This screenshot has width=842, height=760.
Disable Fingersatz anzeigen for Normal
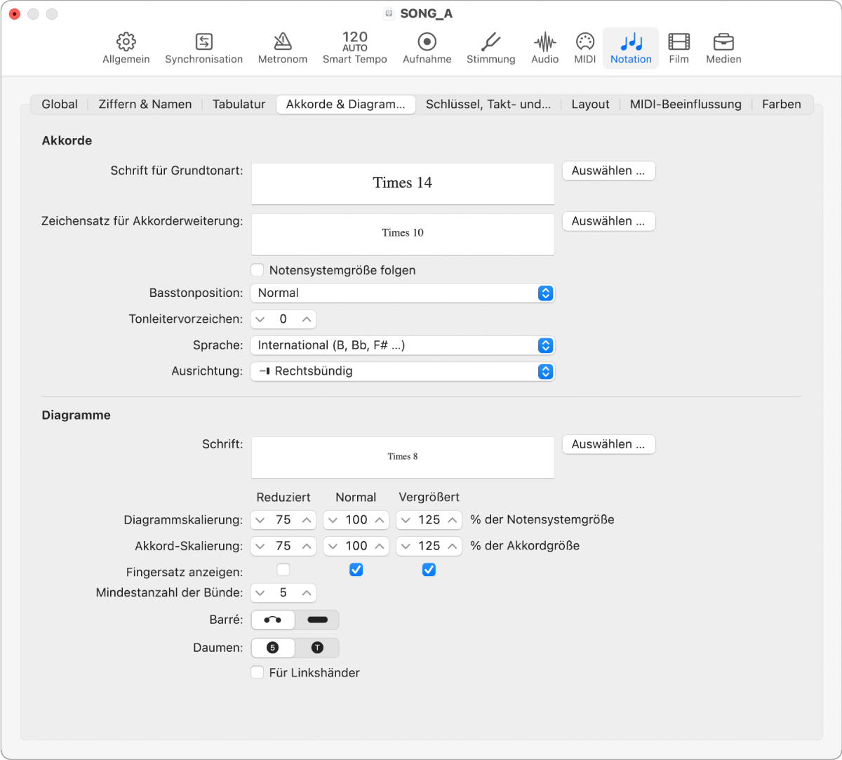356,570
